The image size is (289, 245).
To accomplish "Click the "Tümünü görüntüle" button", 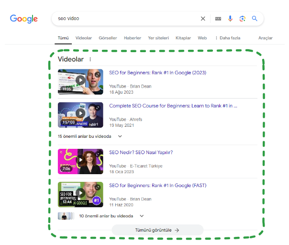I will point(157,230).
